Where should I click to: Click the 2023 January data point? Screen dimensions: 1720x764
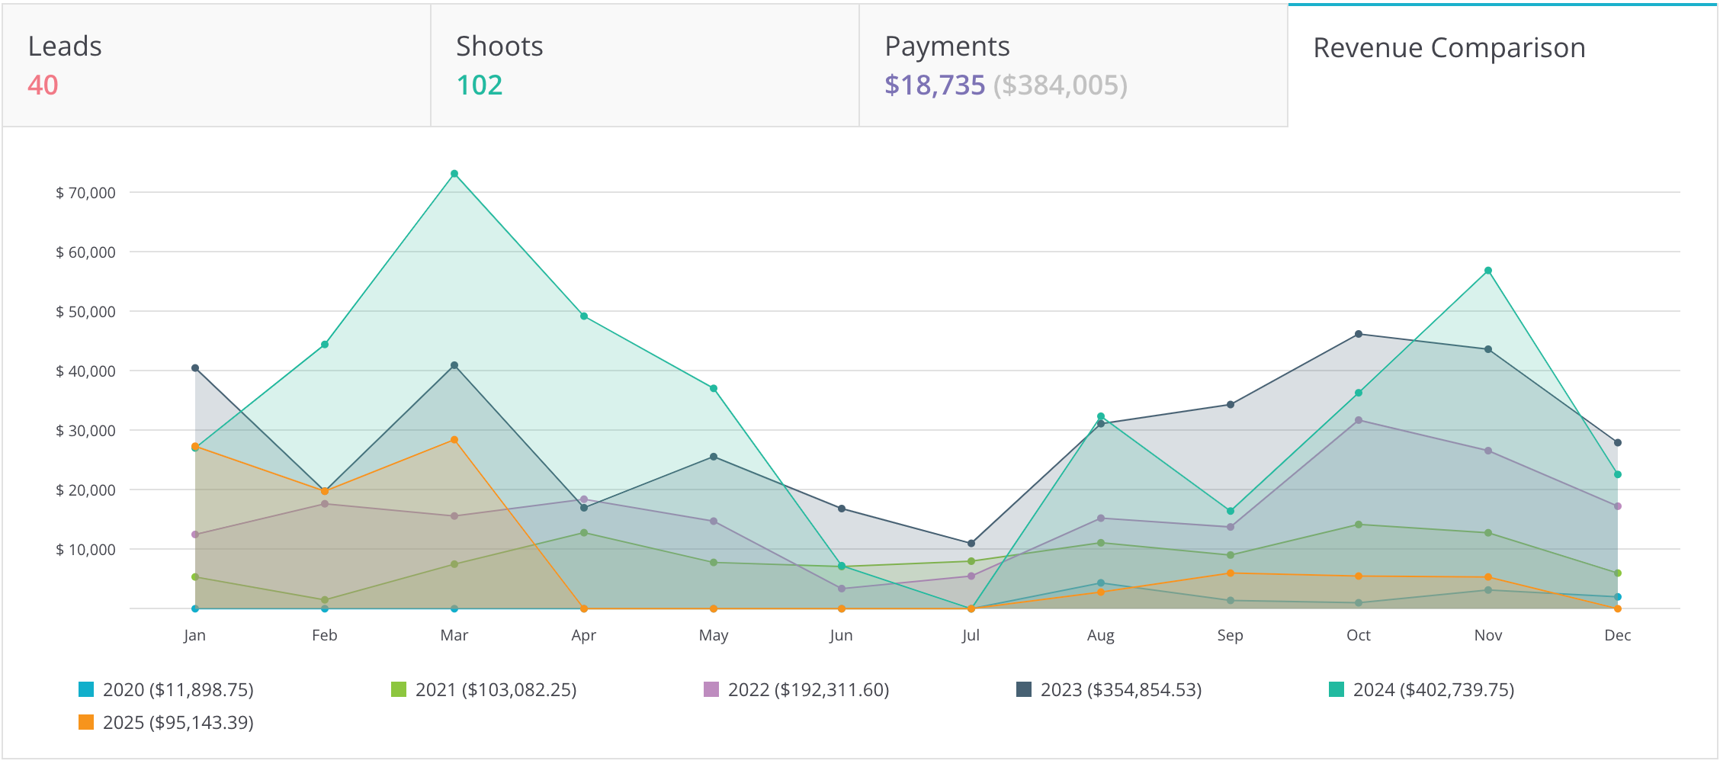click(x=195, y=368)
